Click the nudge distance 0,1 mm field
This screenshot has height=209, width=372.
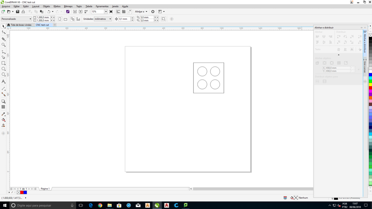[125, 19]
